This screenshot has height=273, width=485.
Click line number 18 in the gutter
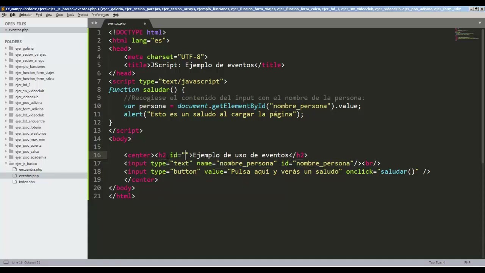(x=97, y=172)
